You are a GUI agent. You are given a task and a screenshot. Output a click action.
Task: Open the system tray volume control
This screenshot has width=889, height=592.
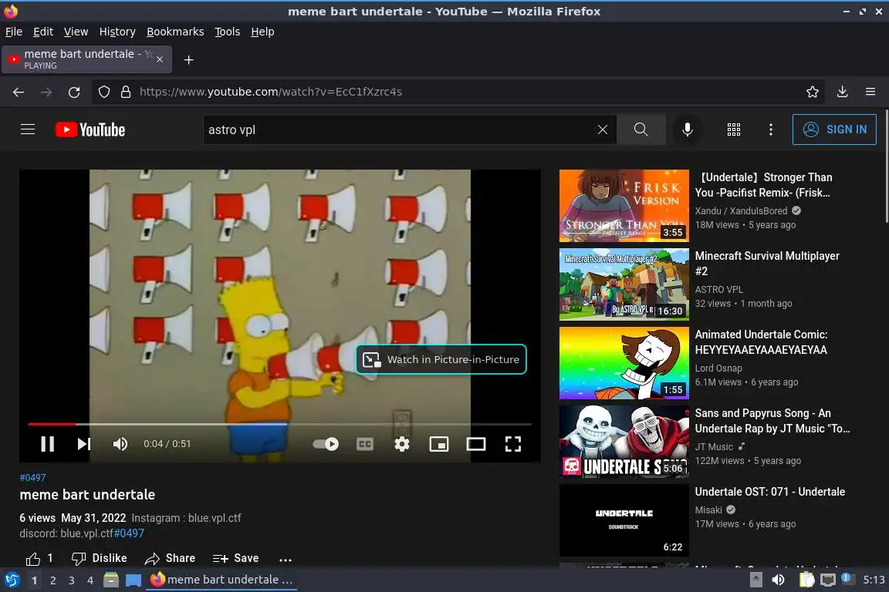(x=779, y=580)
